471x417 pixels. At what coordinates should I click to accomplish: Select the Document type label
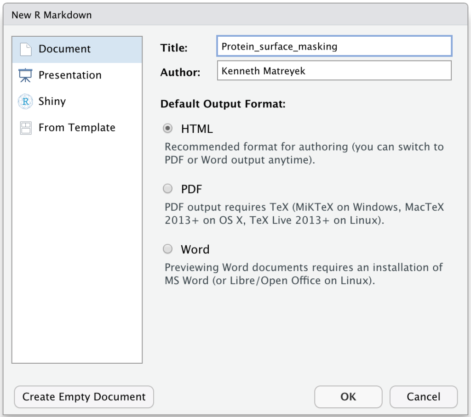click(x=64, y=49)
